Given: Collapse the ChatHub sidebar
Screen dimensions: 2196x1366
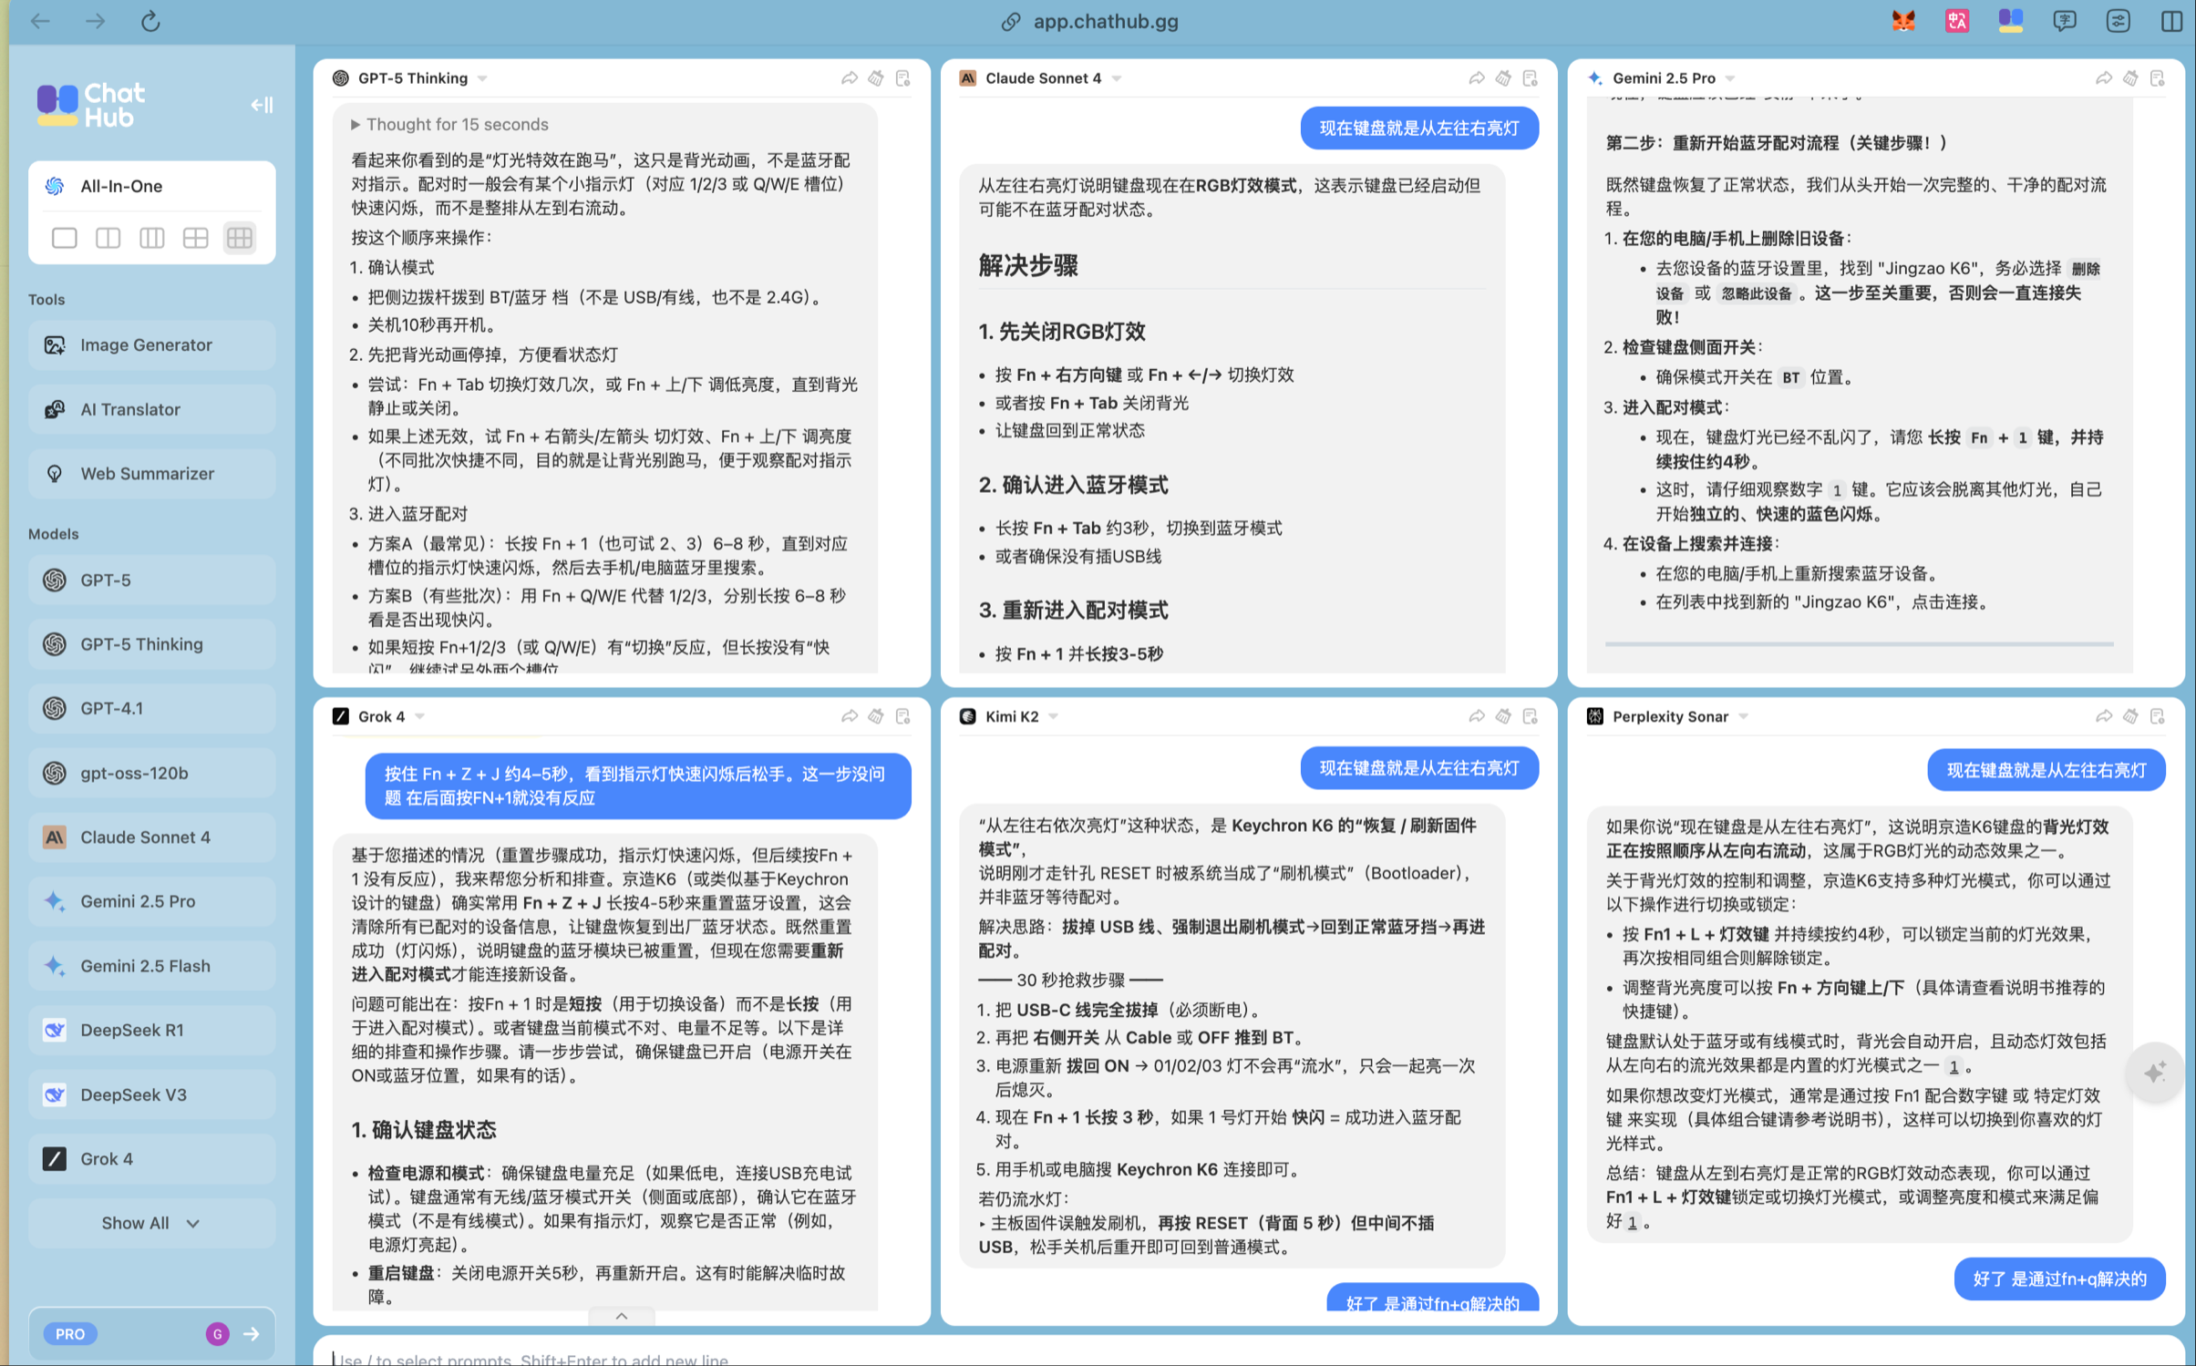Looking at the screenshot, I should (262, 105).
